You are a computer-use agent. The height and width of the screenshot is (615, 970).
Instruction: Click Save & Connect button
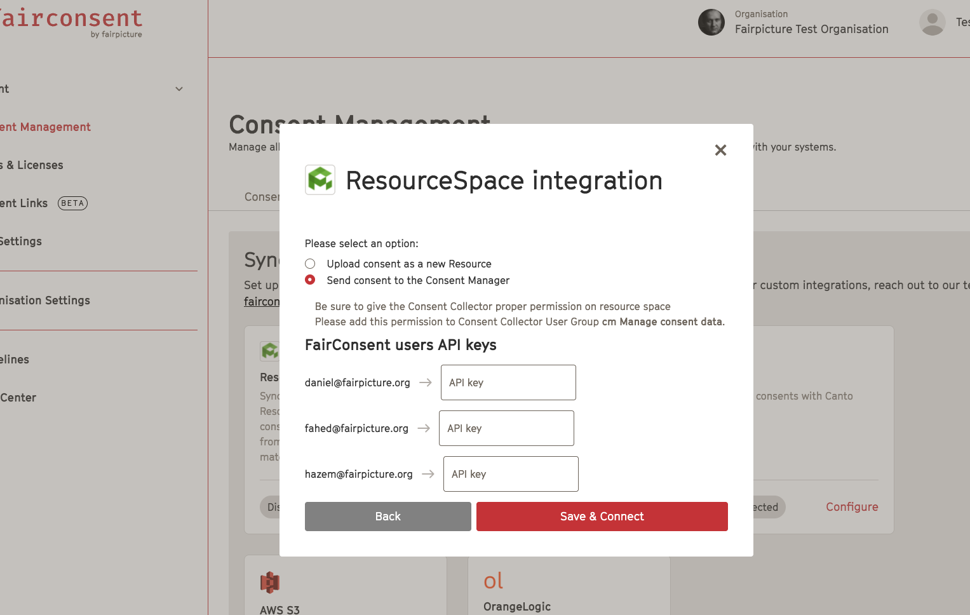tap(602, 517)
